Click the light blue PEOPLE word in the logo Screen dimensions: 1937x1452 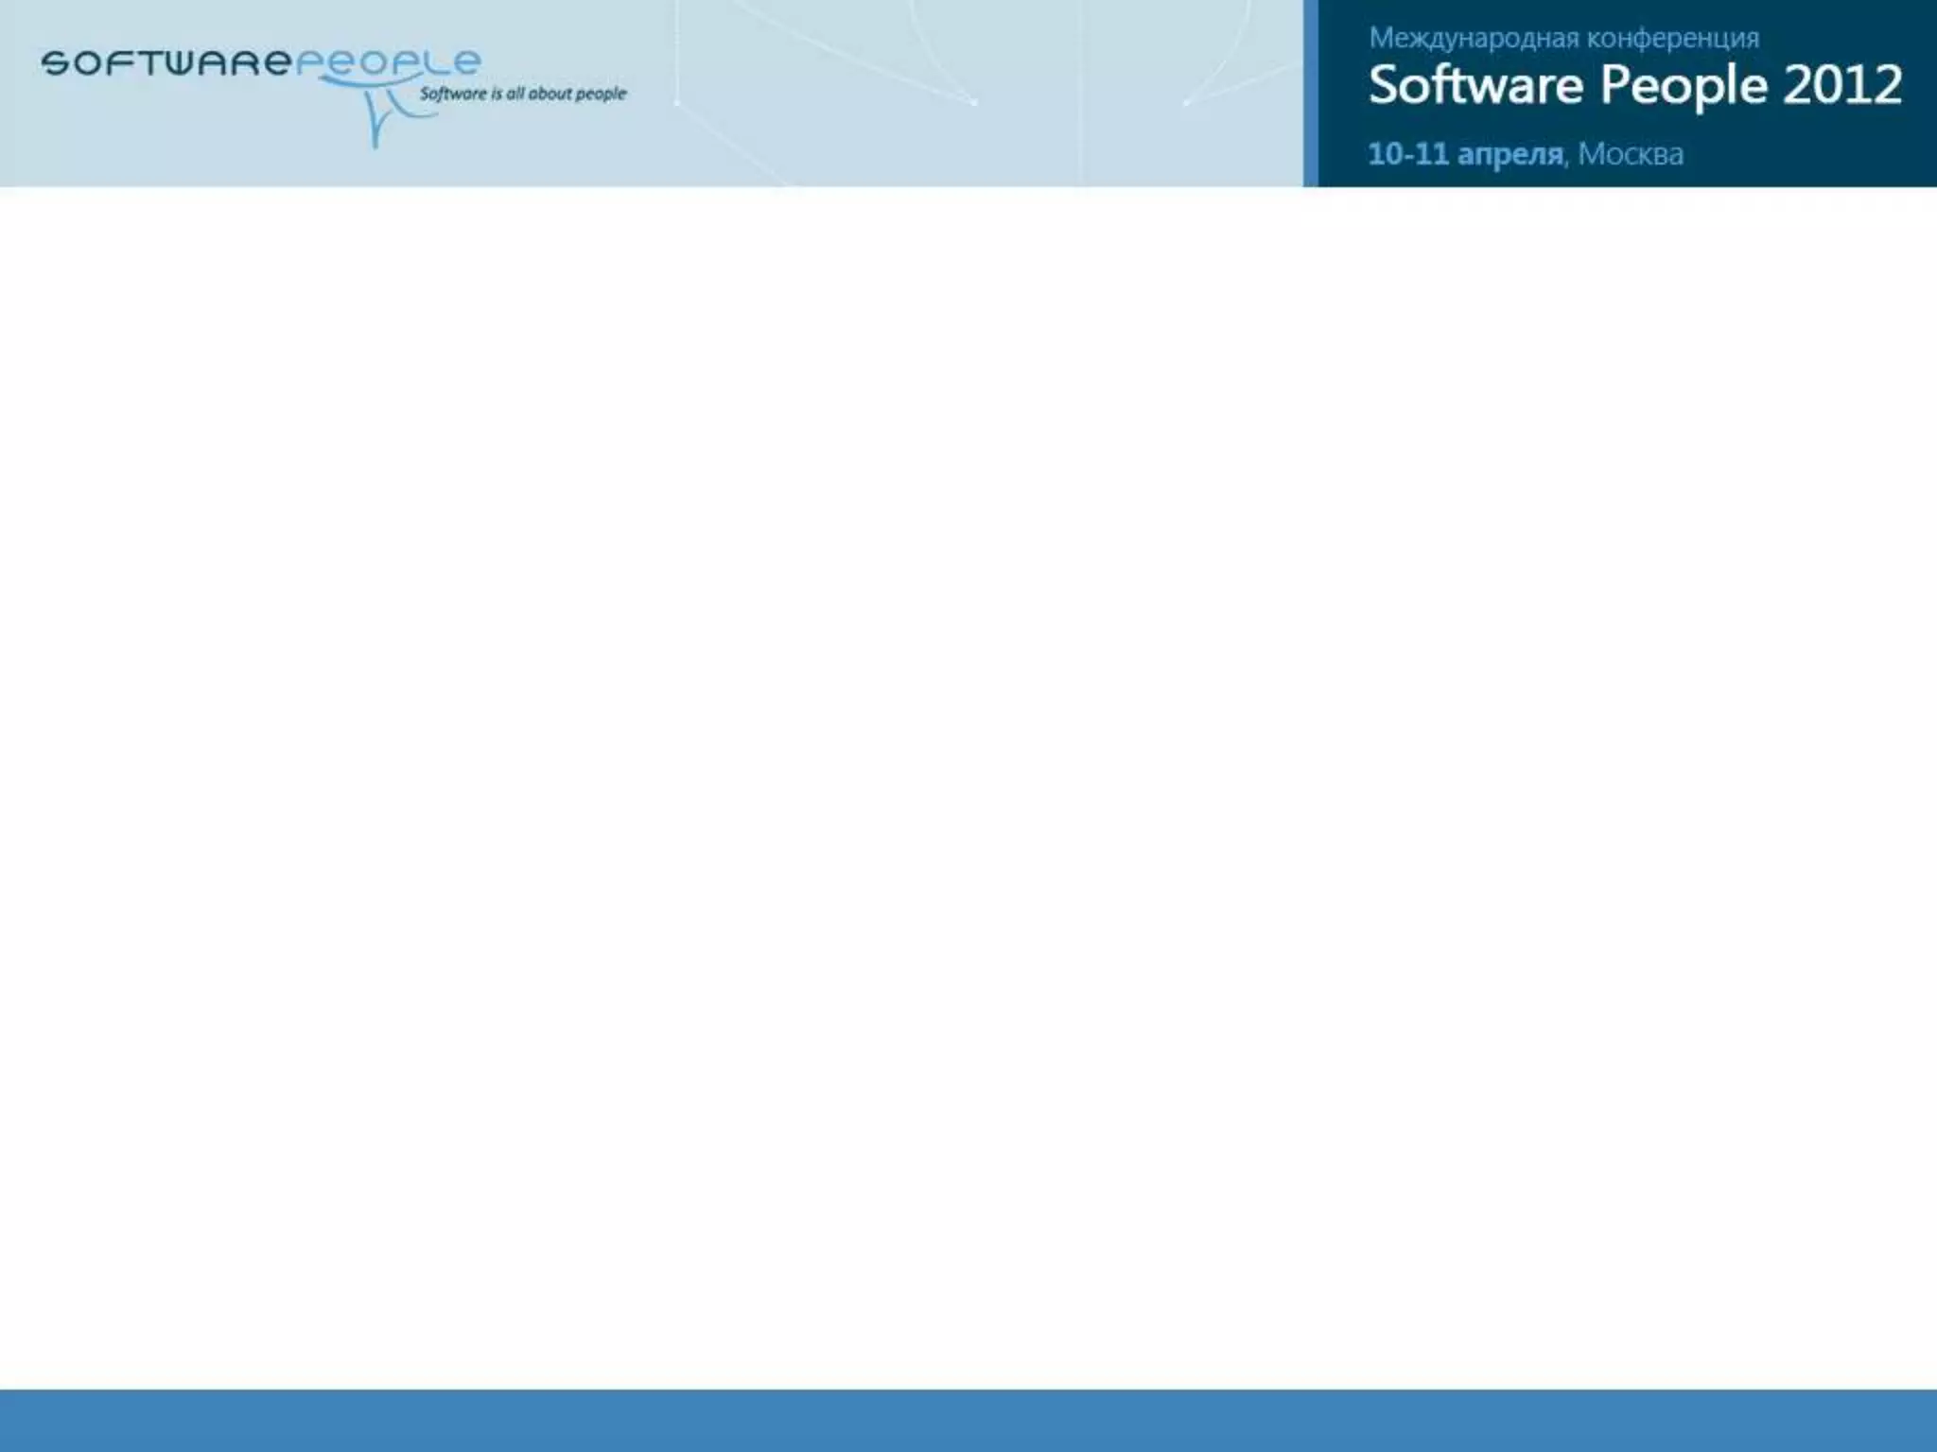[388, 63]
